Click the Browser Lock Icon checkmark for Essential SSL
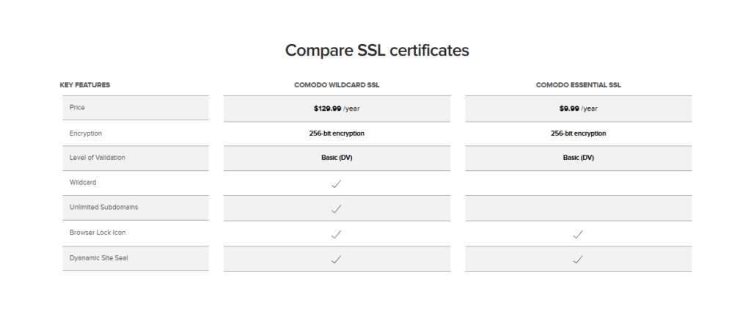The height and width of the screenshot is (311, 751). (578, 234)
